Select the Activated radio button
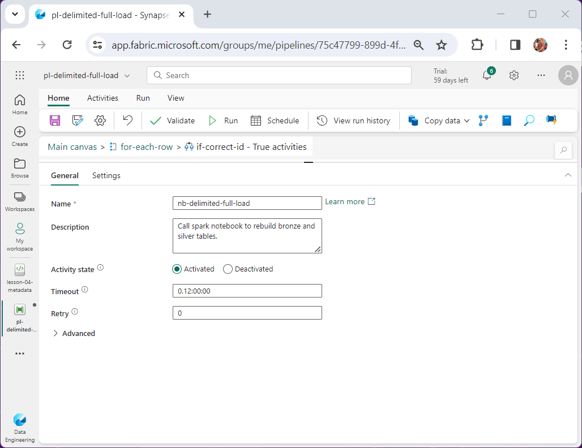Viewport: 582px width, 448px height. pos(177,269)
